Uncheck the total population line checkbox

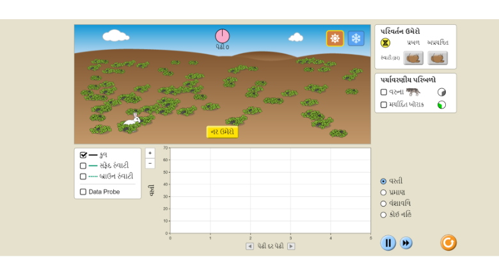click(x=83, y=155)
